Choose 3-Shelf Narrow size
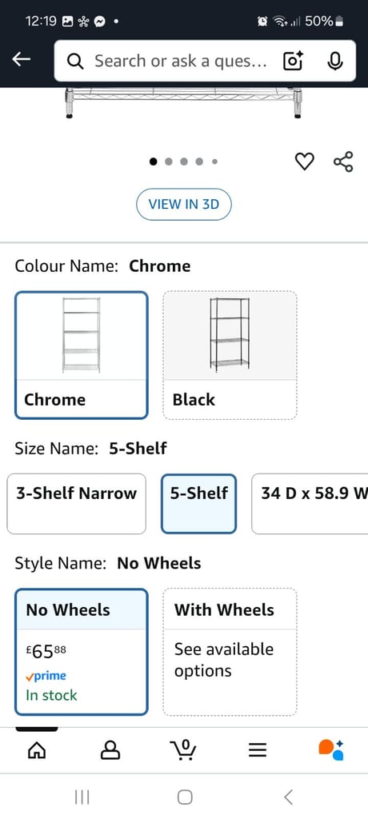 click(76, 504)
